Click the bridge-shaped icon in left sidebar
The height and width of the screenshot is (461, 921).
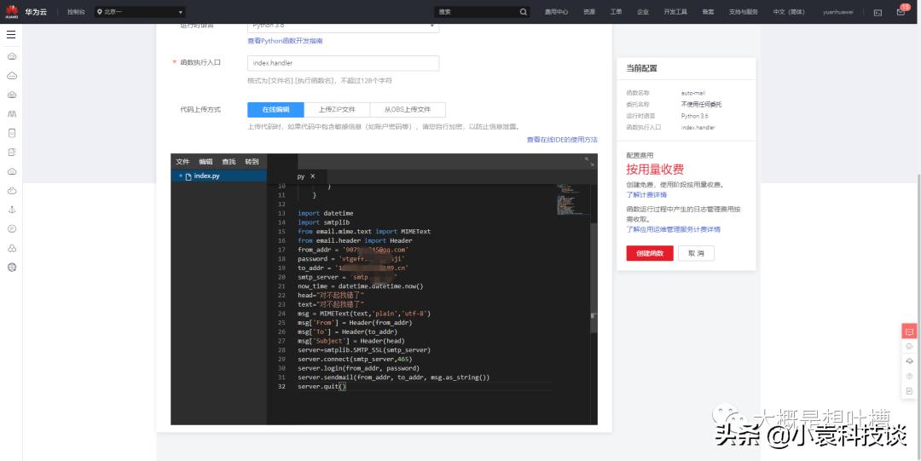coord(12,113)
